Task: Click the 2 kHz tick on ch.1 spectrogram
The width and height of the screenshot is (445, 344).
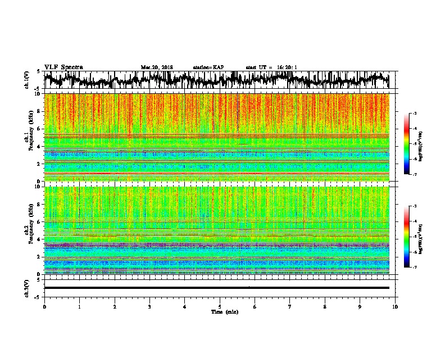Action: pos(39,164)
